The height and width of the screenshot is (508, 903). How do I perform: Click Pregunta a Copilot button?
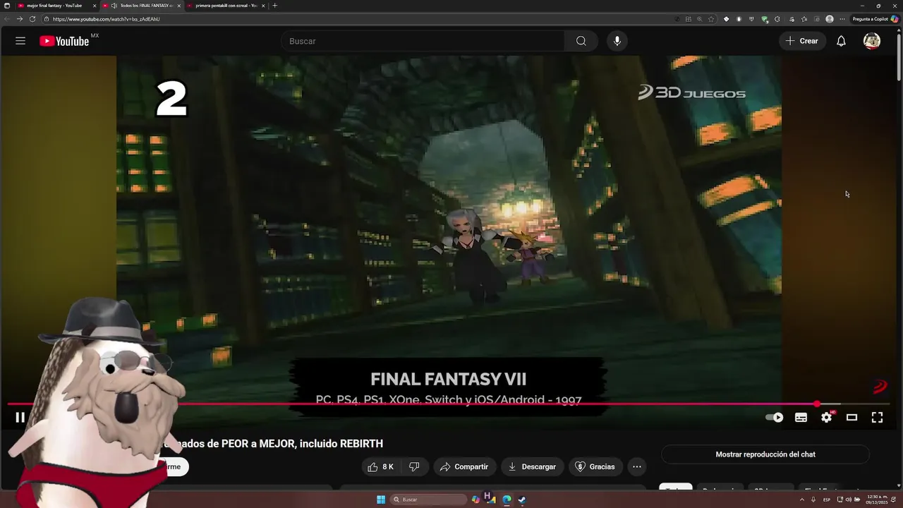(875, 19)
